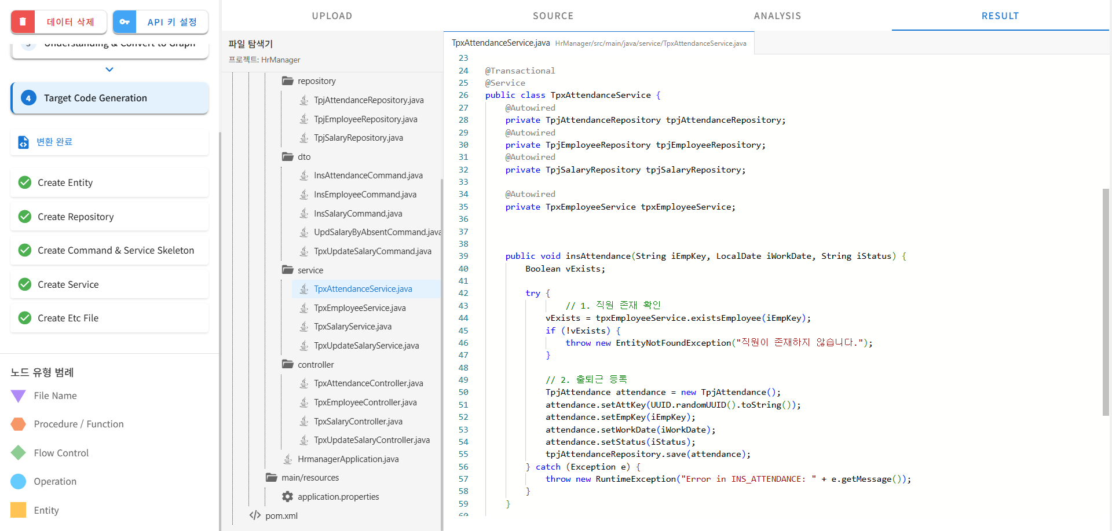This screenshot has height=531, width=1112.
Task: Click the step 4 number badge
Action: click(28, 98)
